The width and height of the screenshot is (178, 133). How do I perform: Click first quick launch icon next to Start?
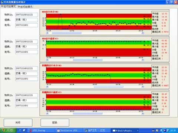click(x=20, y=130)
